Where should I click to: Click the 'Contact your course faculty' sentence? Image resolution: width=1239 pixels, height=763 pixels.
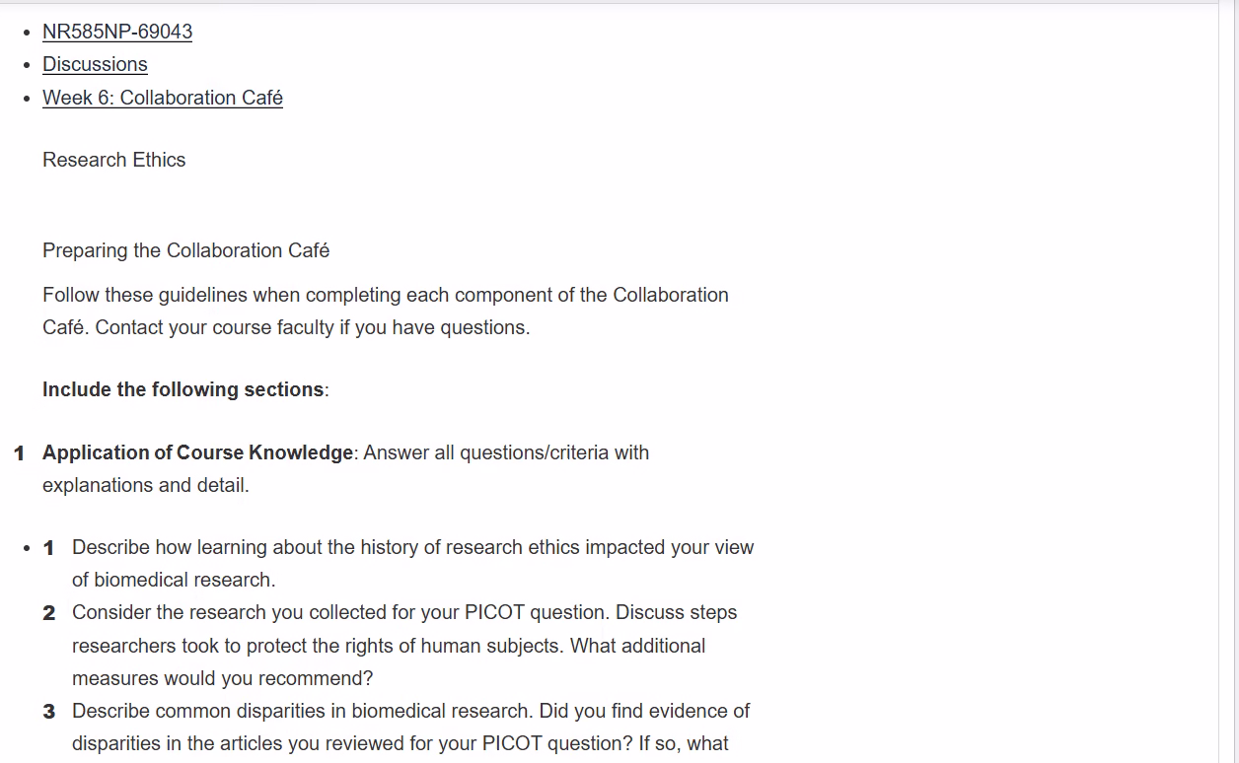tap(313, 327)
